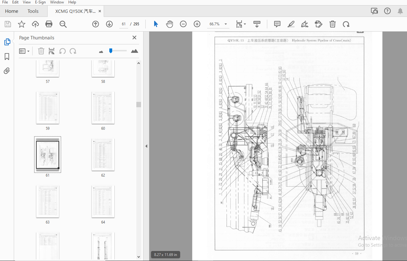Go to the next page arrow
The image size is (407, 261).
pyautogui.click(x=109, y=24)
